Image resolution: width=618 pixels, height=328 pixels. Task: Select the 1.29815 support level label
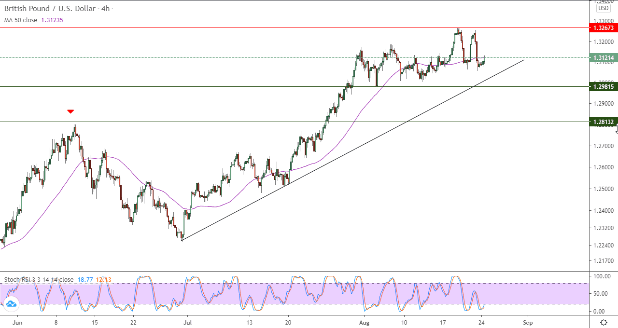coord(604,86)
